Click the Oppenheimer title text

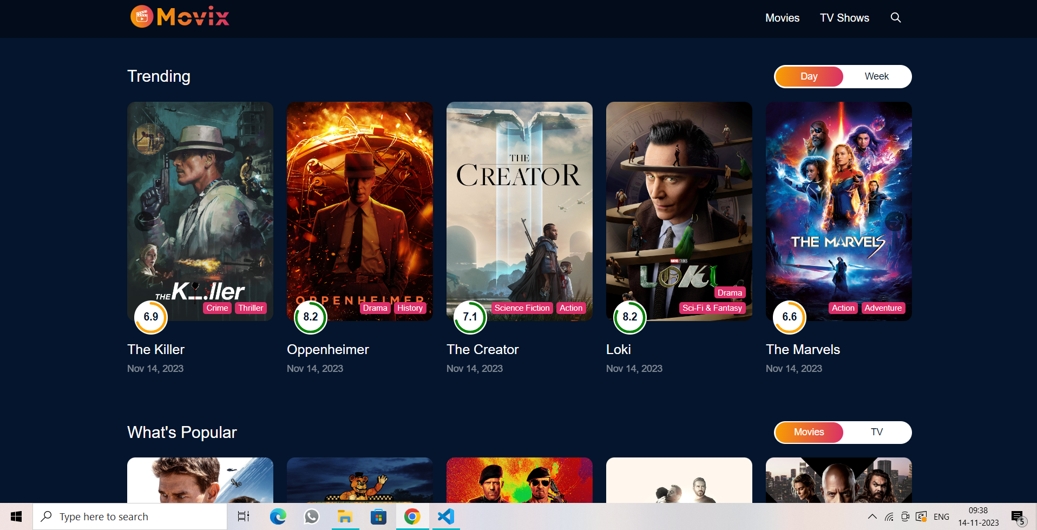pos(328,350)
